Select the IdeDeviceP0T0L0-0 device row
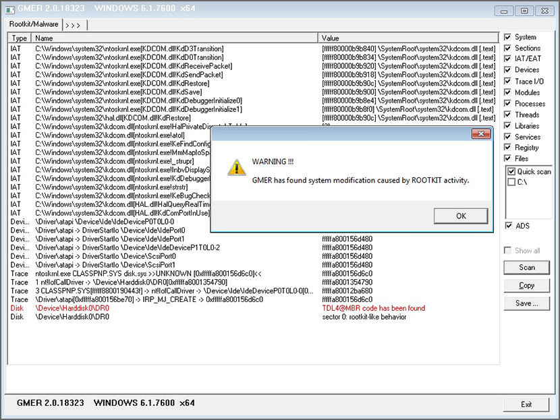This screenshot has height=420, width=560. [x=110, y=222]
